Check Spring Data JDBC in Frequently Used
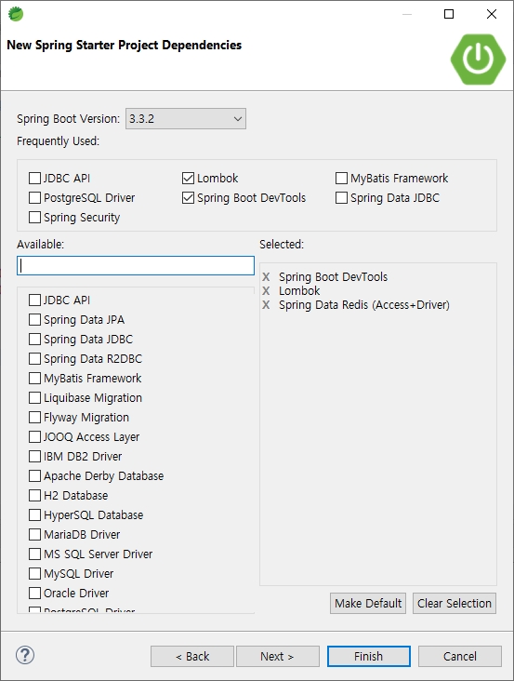The image size is (514, 681). [342, 197]
